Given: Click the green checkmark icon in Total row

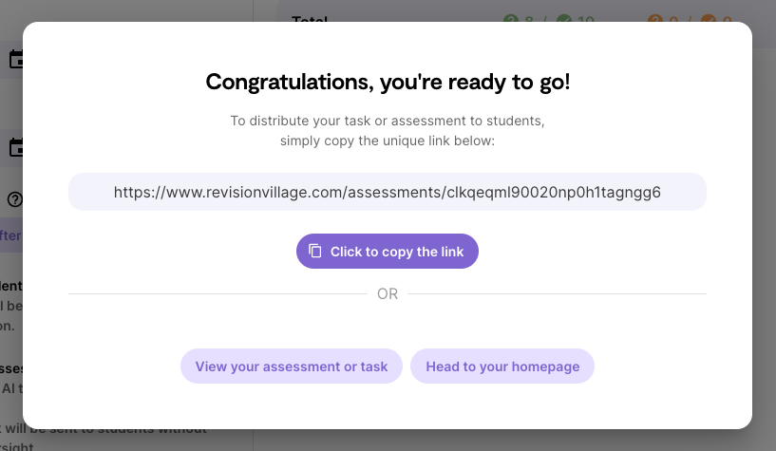Looking at the screenshot, I should click(563, 20).
